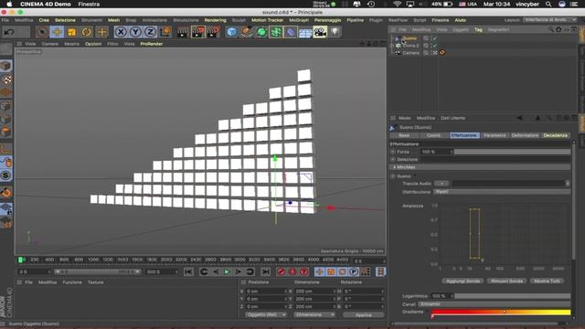Open the Mesh menu
Screen dimensions: 585x329
click(x=113, y=20)
